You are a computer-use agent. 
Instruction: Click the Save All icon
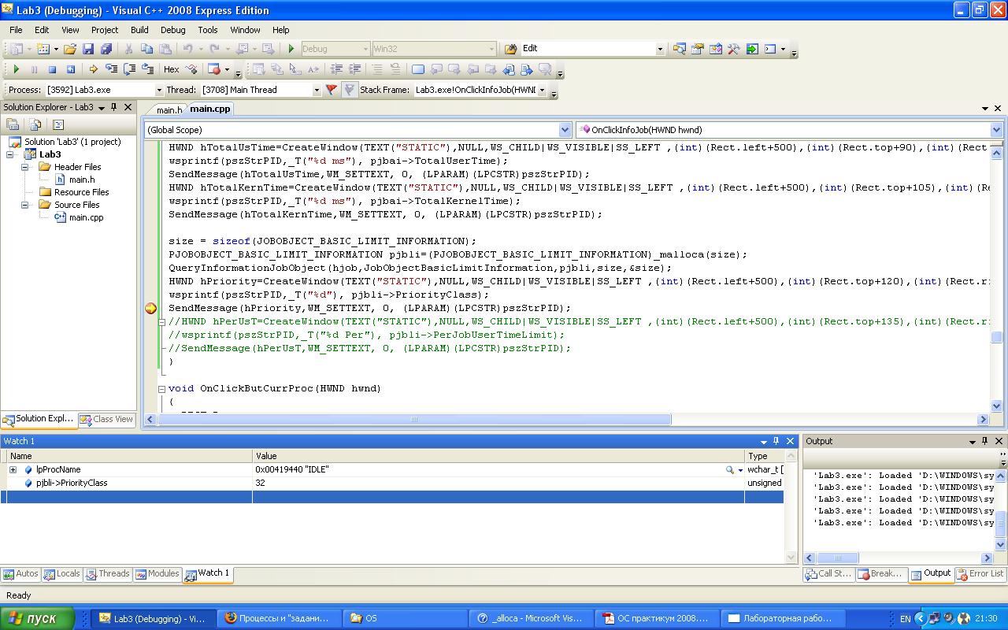106,49
